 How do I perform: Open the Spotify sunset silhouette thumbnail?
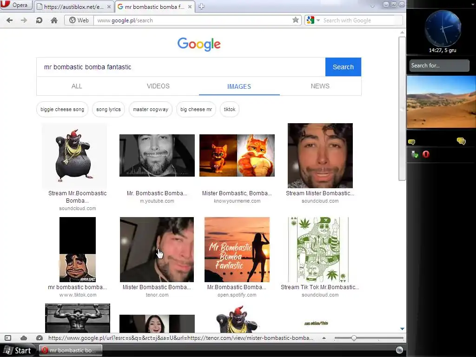pos(237,250)
